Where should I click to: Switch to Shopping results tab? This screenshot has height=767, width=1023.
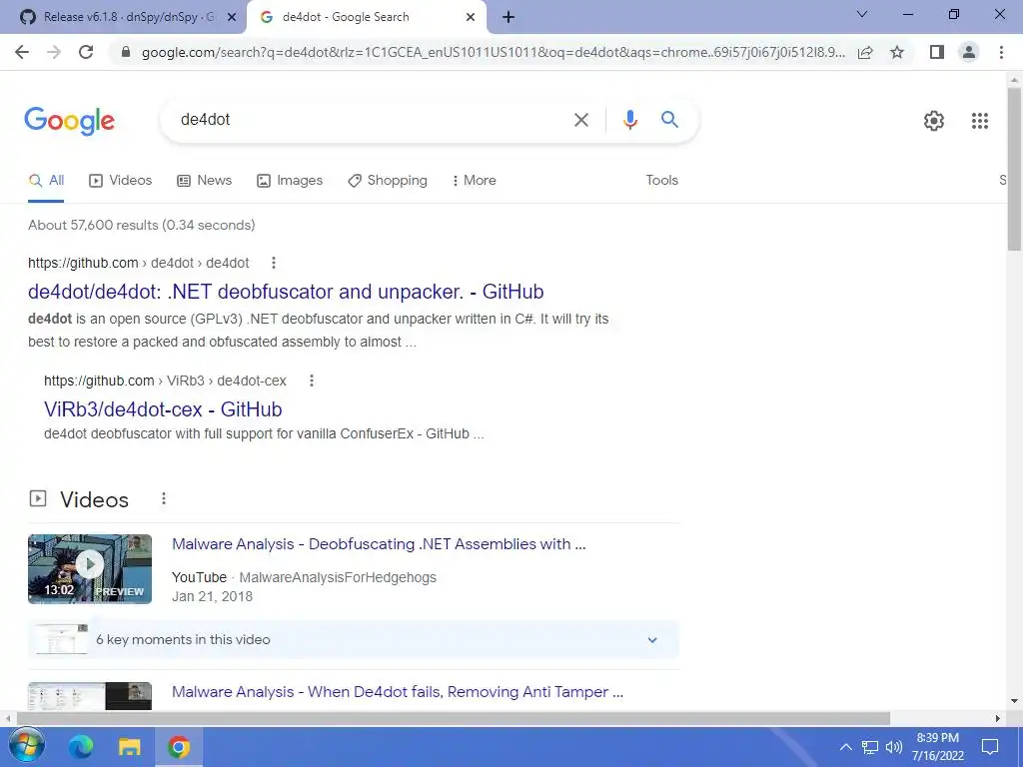click(x=388, y=181)
